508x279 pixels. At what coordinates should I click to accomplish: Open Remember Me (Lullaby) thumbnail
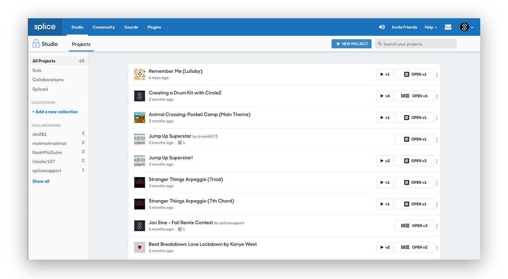[x=140, y=74]
